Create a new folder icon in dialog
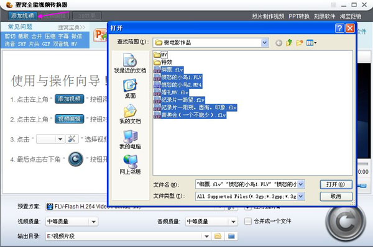 (x=300, y=43)
